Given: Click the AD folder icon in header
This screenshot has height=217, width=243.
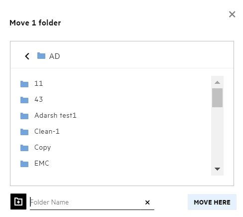Looking at the screenshot, I should tap(41, 56).
